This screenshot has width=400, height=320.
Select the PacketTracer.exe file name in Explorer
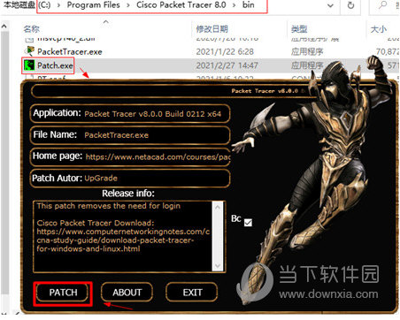[x=70, y=52]
